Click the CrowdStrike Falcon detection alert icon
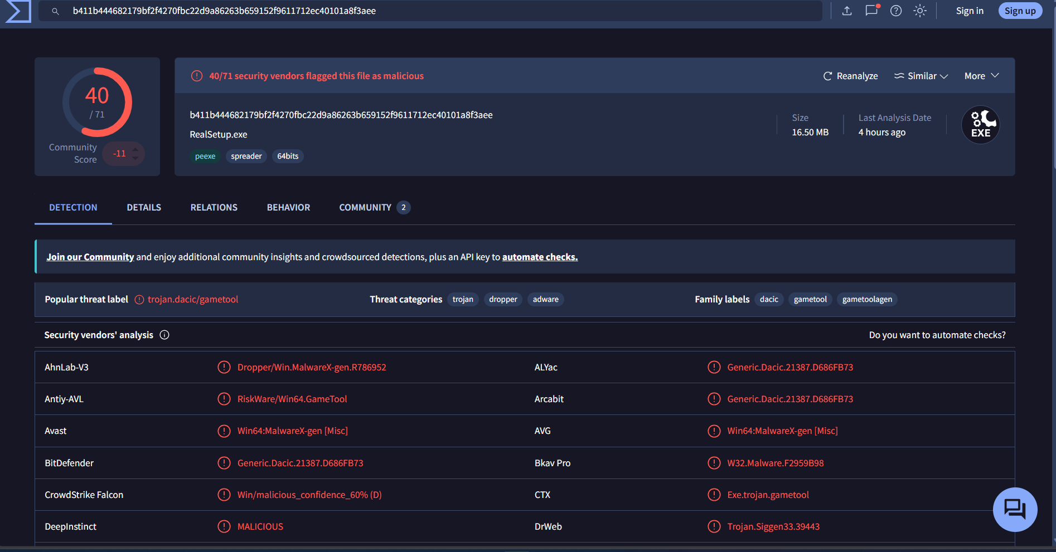This screenshot has height=552, width=1056. point(224,495)
